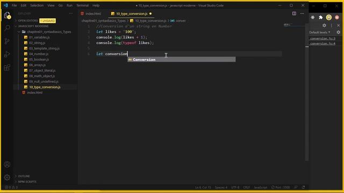
Task: Open DevTools console settings gear
Action: [x=324, y=25]
